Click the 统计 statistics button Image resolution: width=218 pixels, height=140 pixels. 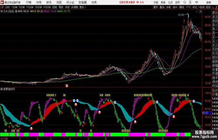[x=175, y=7]
